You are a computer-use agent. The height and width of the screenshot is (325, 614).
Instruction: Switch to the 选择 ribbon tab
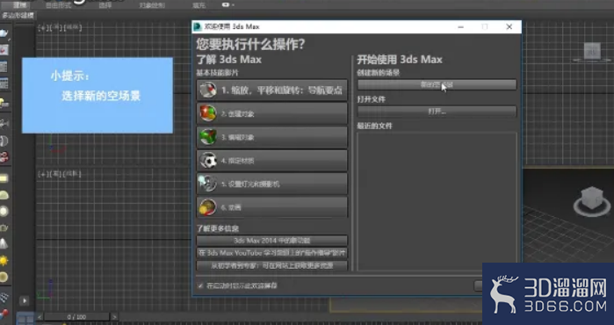tap(105, 5)
